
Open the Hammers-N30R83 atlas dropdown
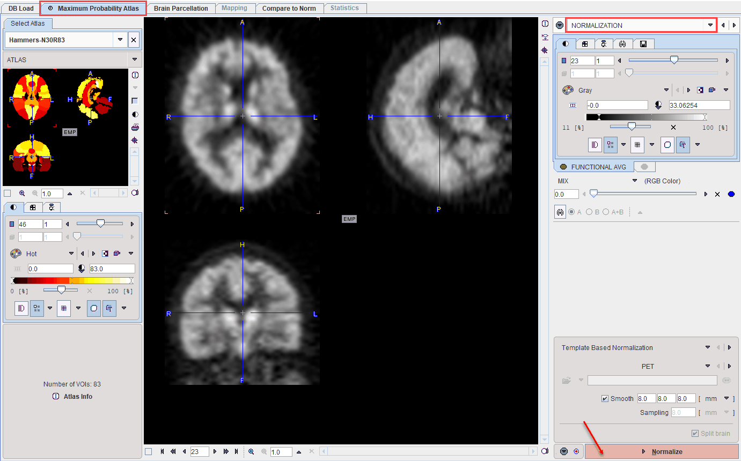(x=120, y=40)
